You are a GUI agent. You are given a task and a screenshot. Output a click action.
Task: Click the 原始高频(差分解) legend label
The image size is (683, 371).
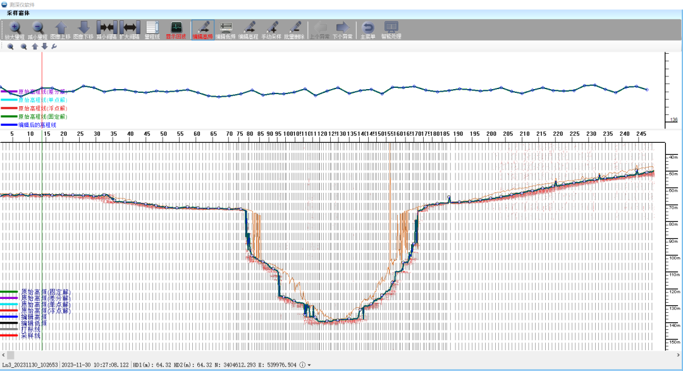click(46, 298)
